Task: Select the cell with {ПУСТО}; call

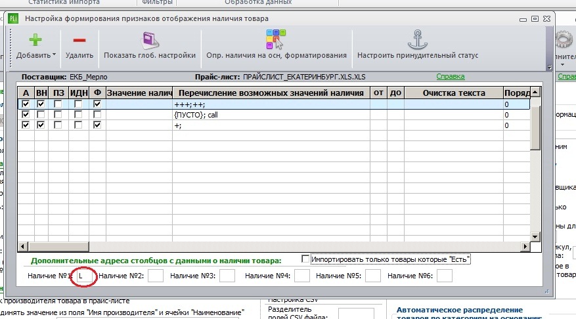Action: coord(271,115)
